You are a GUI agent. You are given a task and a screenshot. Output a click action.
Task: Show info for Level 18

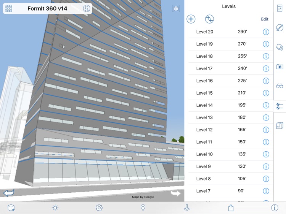(x=266, y=56)
